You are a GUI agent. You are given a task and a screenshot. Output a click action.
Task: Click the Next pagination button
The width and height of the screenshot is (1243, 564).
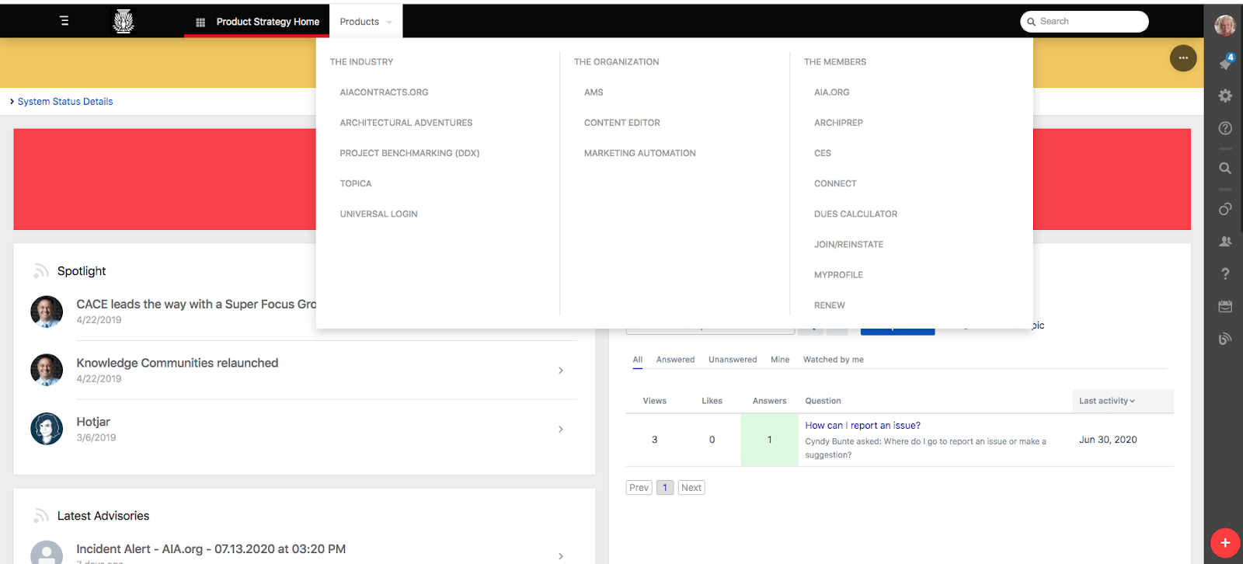click(x=691, y=488)
